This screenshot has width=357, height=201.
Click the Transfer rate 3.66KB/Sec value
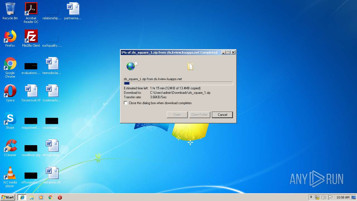click(x=158, y=97)
